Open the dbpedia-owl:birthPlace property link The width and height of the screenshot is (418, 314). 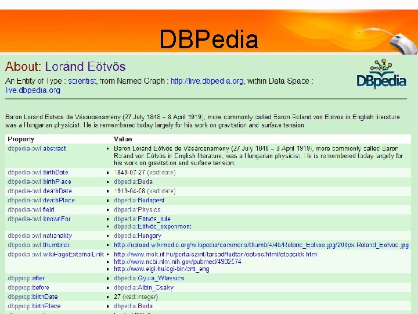[x=39, y=182]
